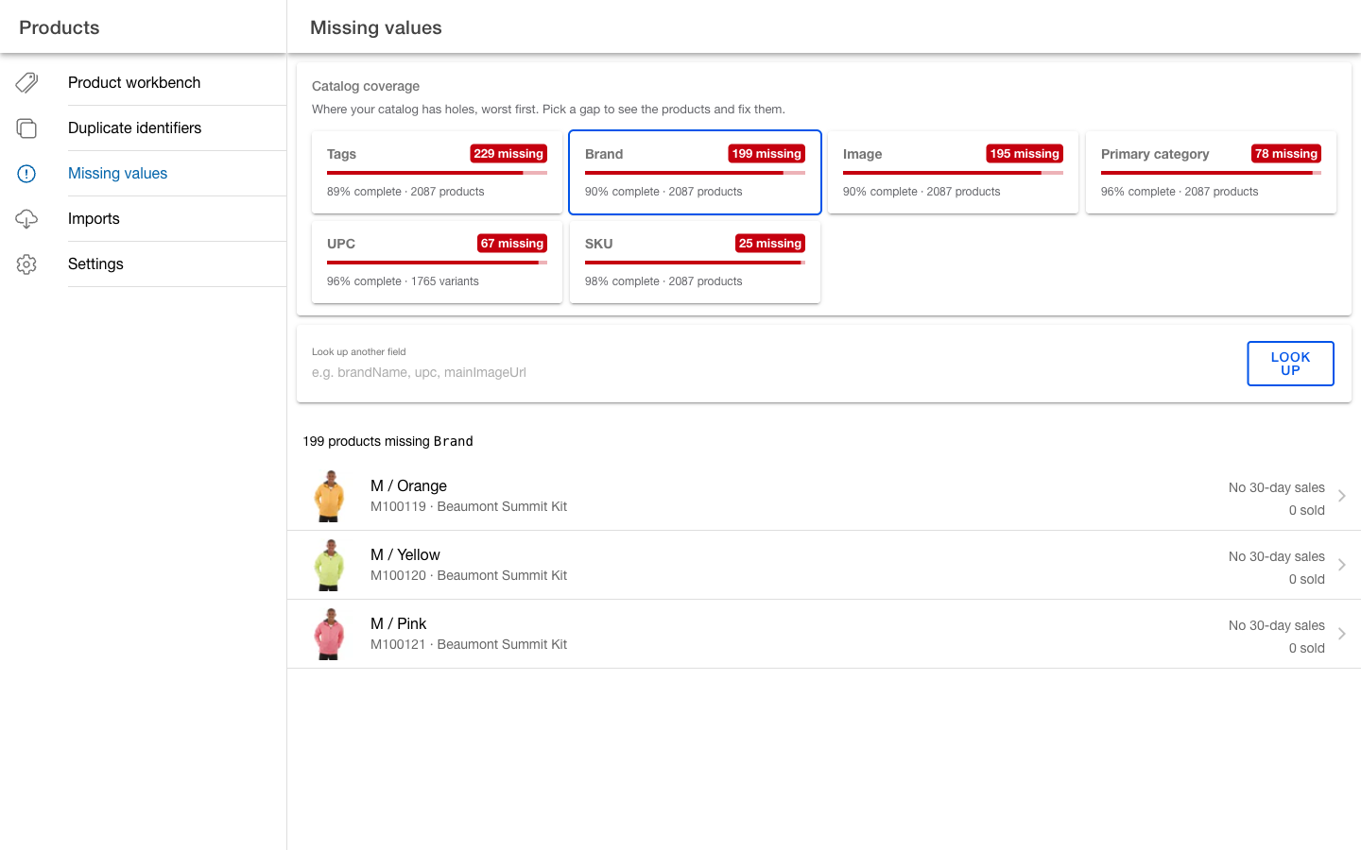Click the Catalog coverage heading
Viewport: 1361px width, 850px height.
(x=366, y=86)
